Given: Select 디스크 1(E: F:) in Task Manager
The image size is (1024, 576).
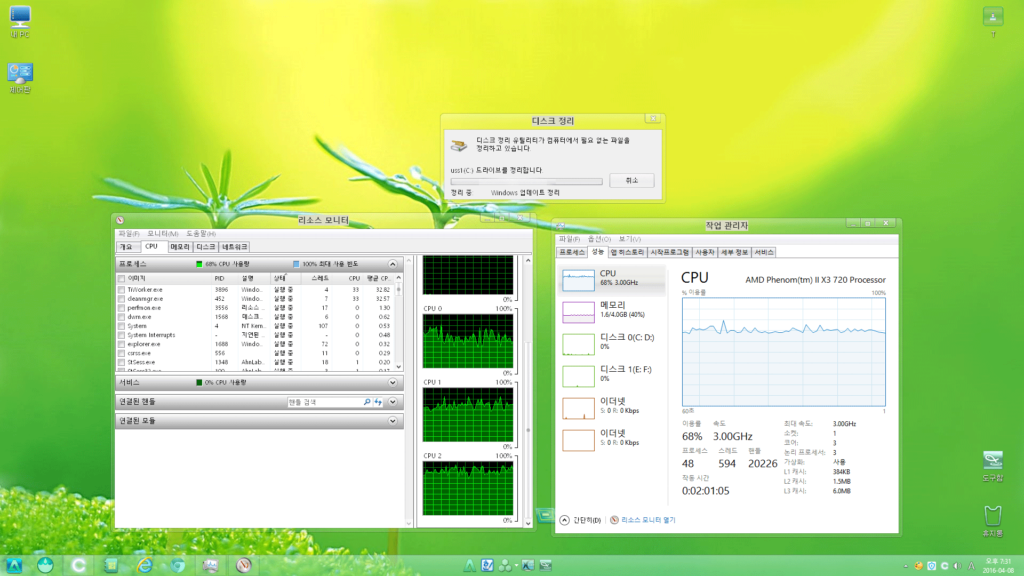Looking at the screenshot, I should click(x=612, y=376).
